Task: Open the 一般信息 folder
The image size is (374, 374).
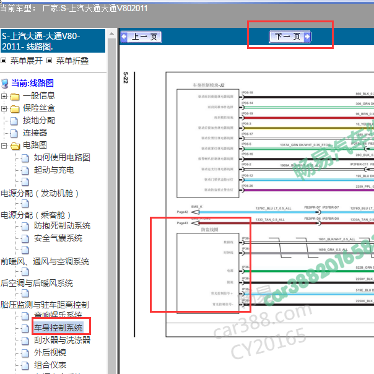Action: click(x=39, y=95)
